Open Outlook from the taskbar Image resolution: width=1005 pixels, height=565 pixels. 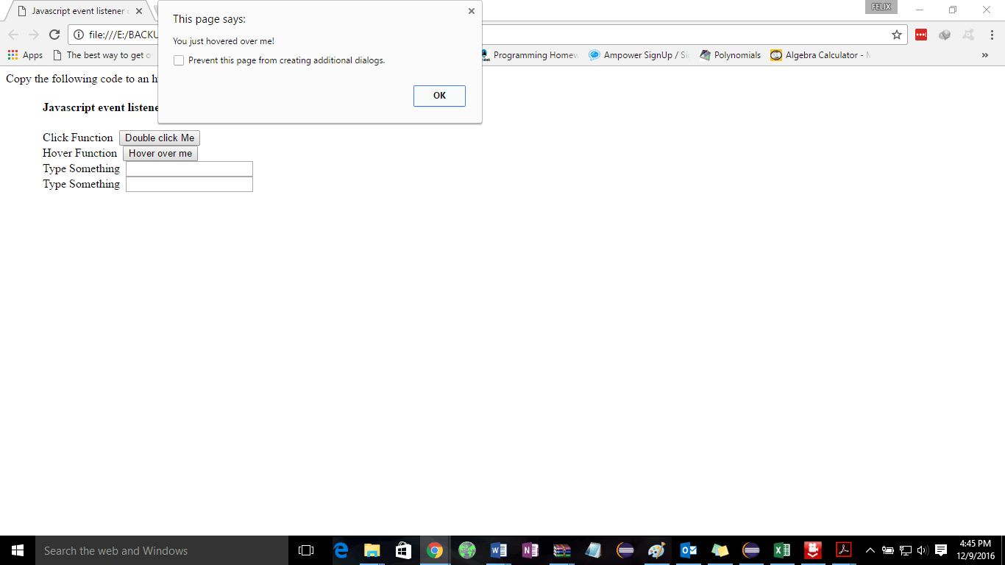(689, 550)
